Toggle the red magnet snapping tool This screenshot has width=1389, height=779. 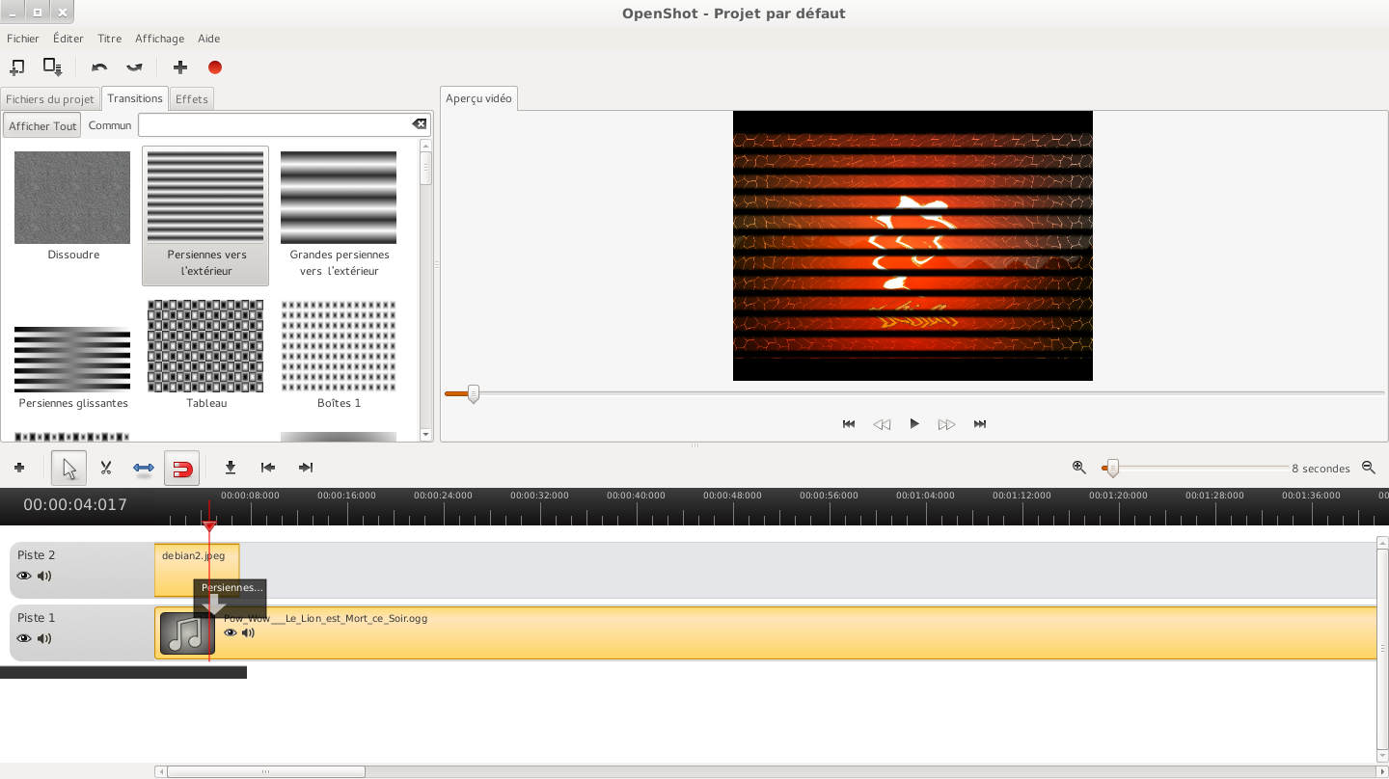[181, 469]
